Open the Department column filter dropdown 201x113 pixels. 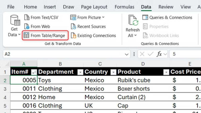(x=81, y=72)
